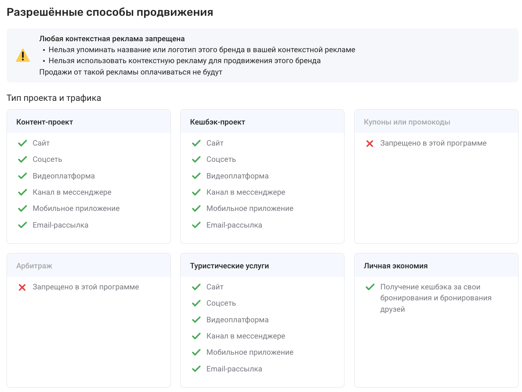522x392 pixels.
Task: Click the greyed Арбитраж card header
Action: 89,265
